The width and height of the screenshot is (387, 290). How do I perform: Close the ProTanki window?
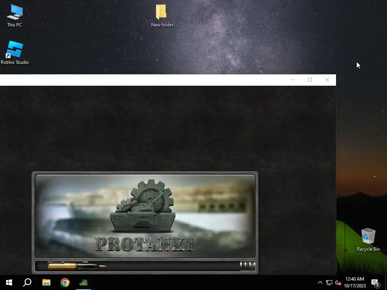pyautogui.click(x=327, y=80)
